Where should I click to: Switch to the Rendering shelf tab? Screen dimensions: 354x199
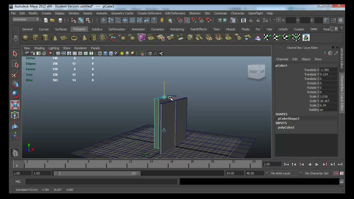click(x=177, y=29)
